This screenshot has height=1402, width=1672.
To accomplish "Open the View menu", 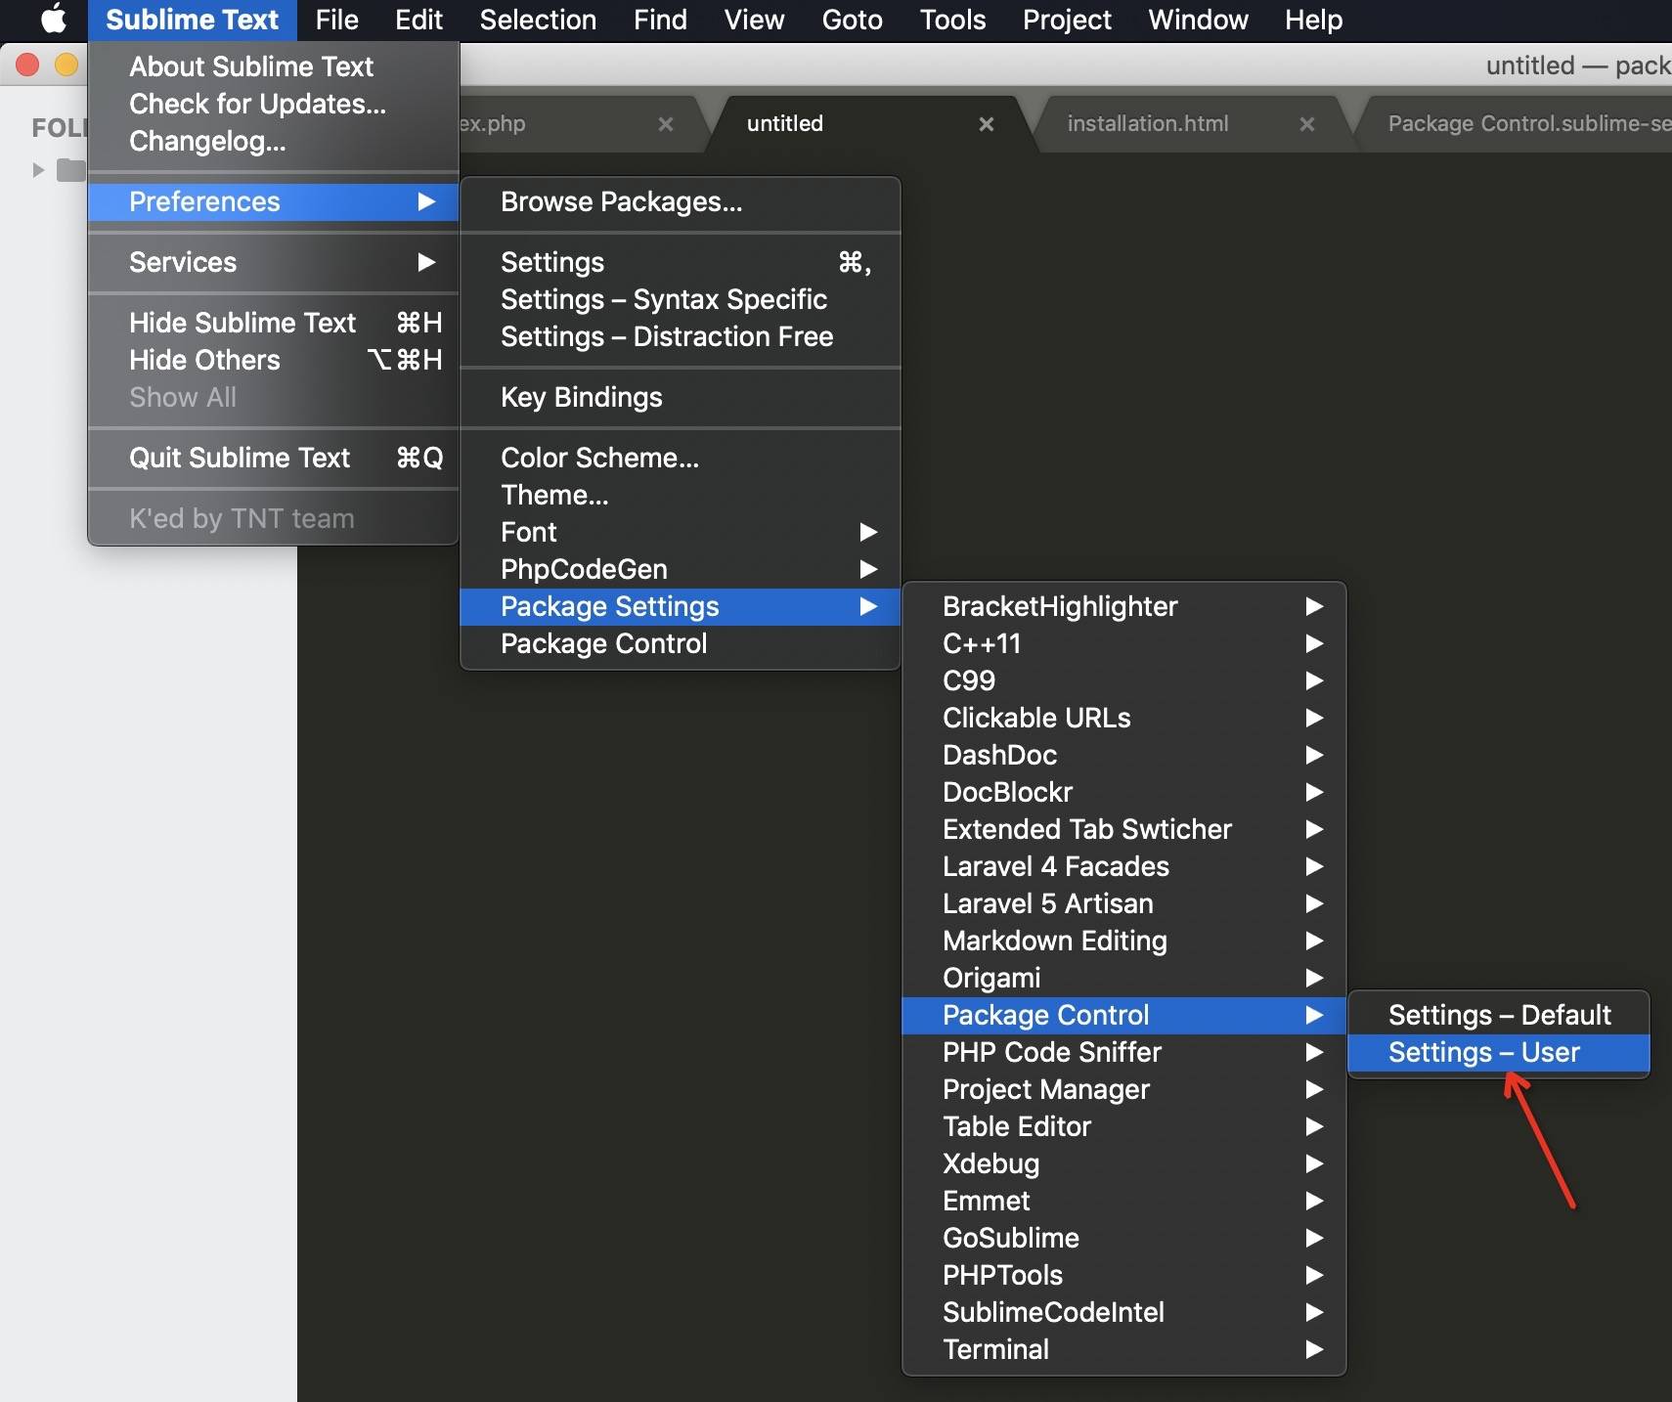I will pyautogui.click(x=754, y=20).
